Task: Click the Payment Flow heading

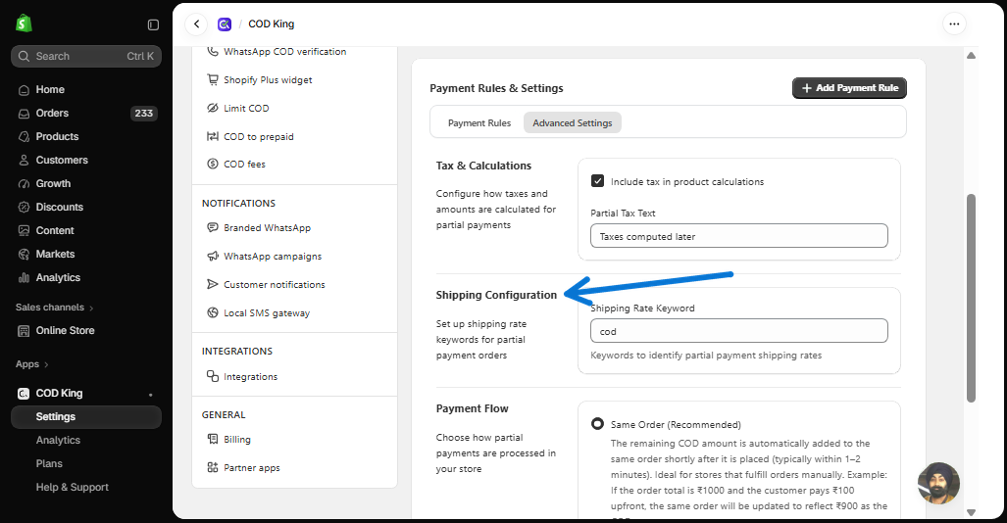Action: tap(472, 408)
